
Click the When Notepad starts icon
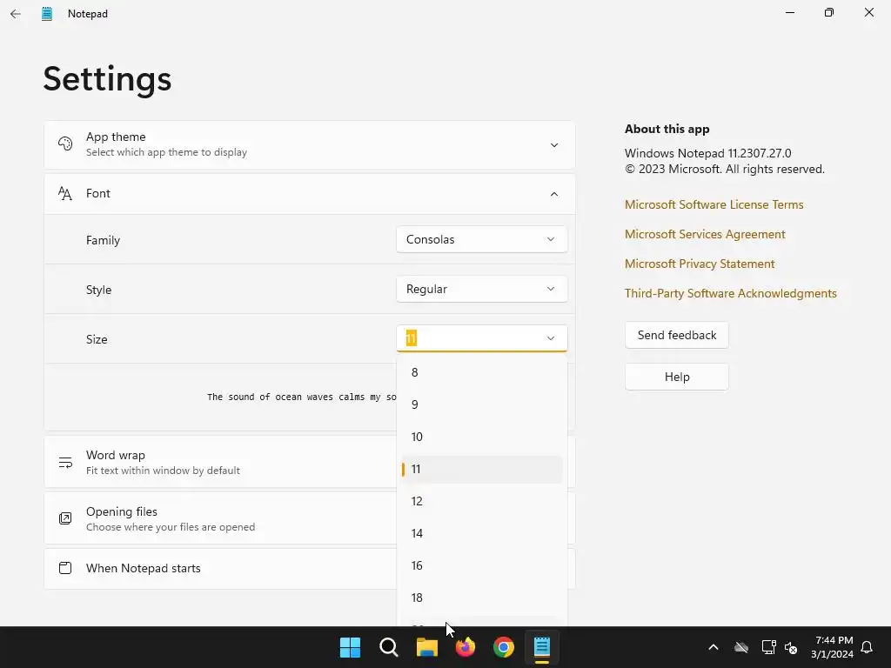tap(65, 568)
